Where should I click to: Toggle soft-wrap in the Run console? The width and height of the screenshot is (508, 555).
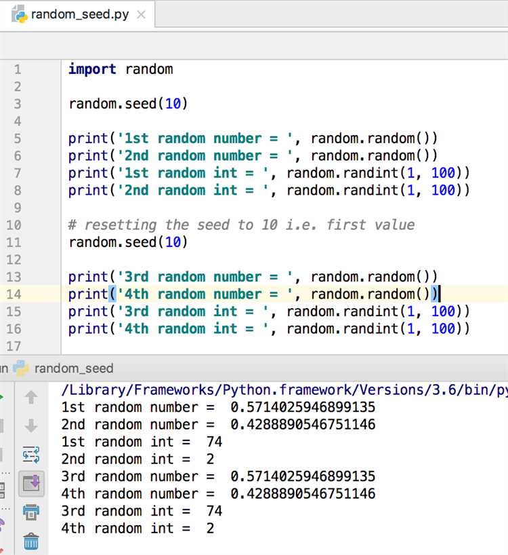31,455
